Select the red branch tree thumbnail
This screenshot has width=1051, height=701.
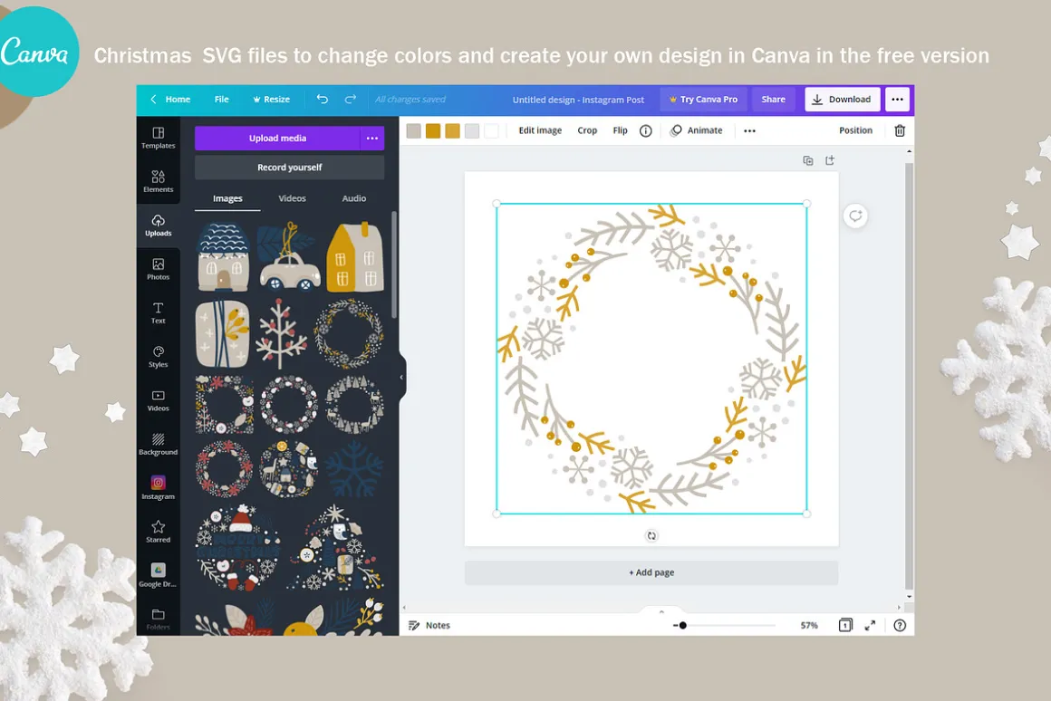282,334
